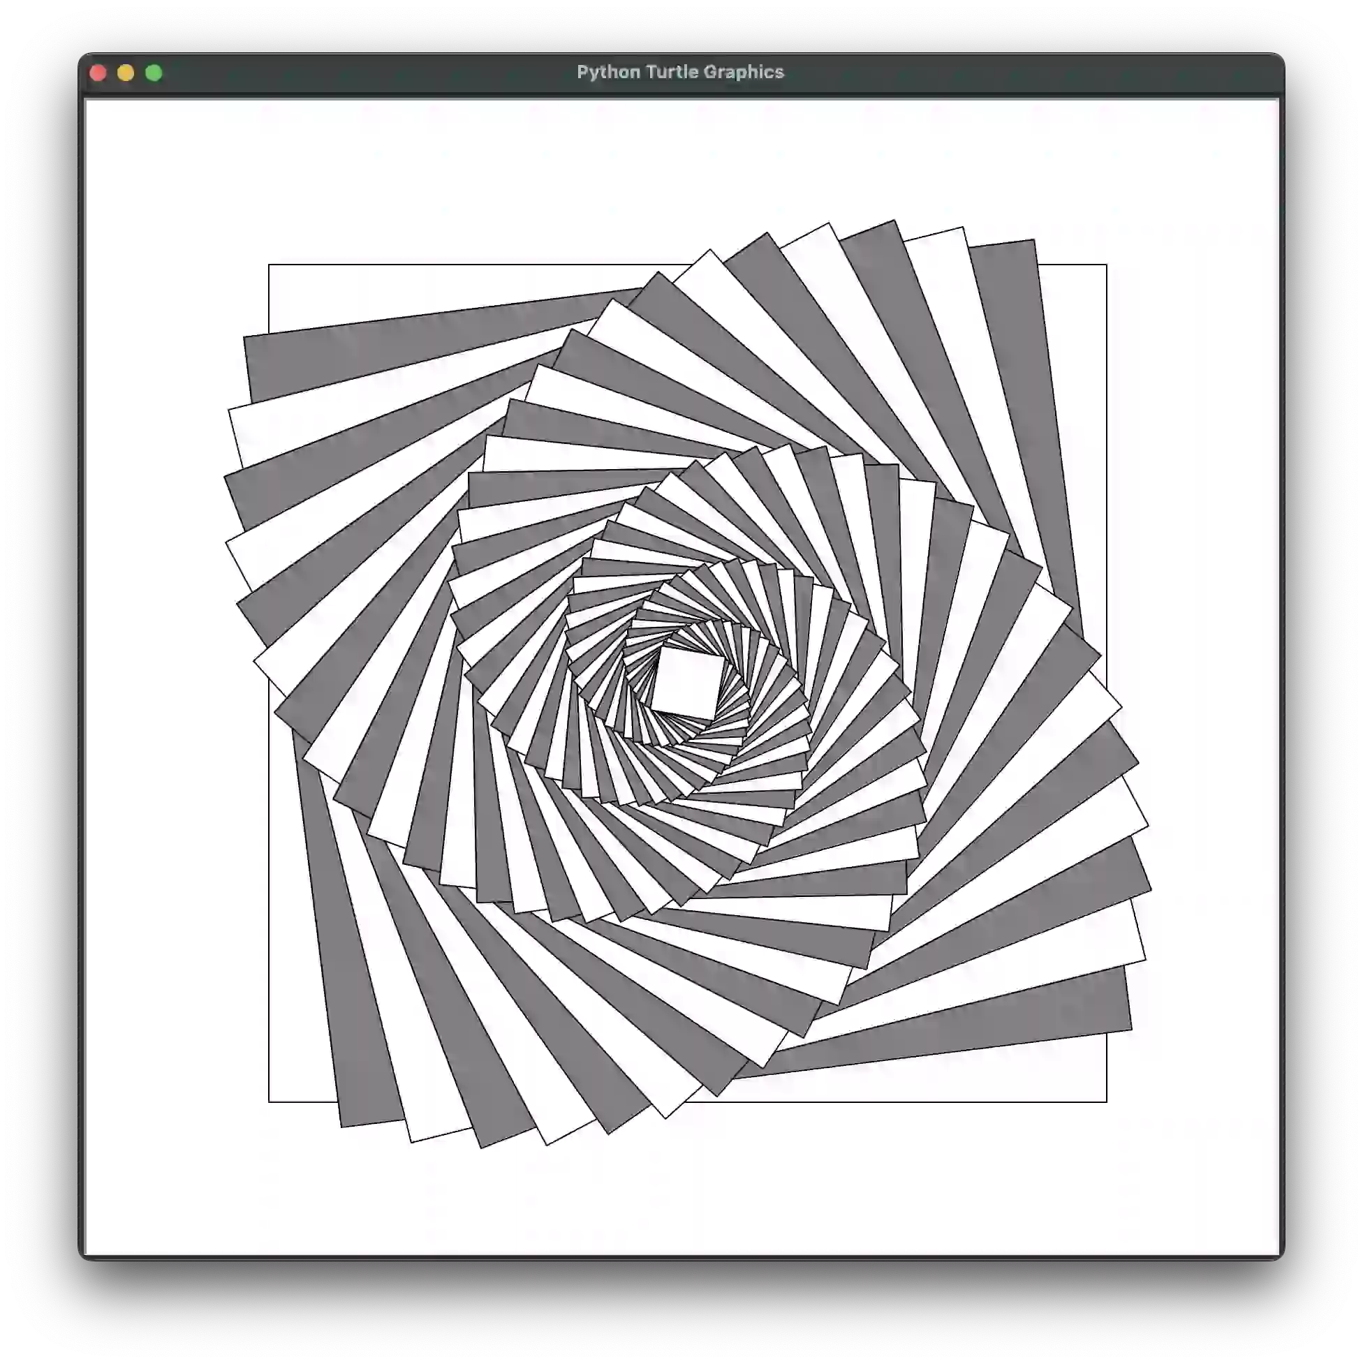Viewport: 1363px width, 1364px height.
Task: Click the leftmost gray corner of spiral
Action: click(x=227, y=480)
